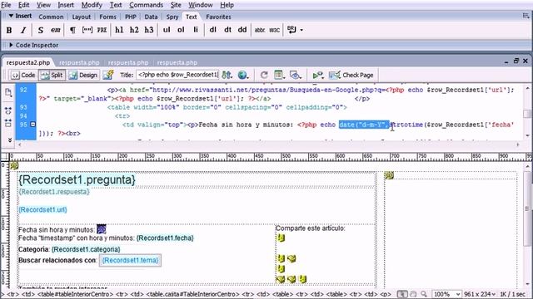The width and height of the screenshot is (533, 299).
Task: Insert Paragraph tag (pilcrow icon)
Action: click(x=72, y=30)
